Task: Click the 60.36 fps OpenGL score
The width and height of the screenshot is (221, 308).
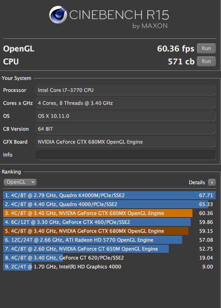Action: coord(175,49)
